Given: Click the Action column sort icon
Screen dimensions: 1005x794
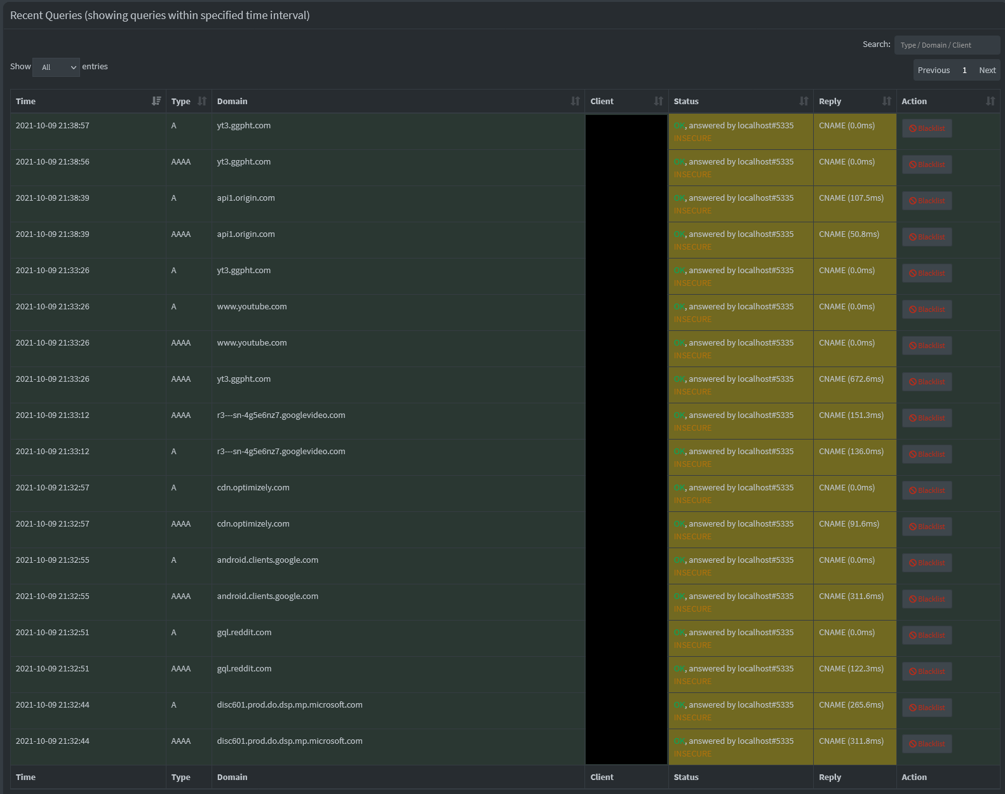Looking at the screenshot, I should [x=990, y=101].
